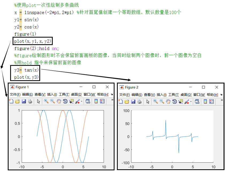
Task: Open file icon in Figure 1 toolbar
Action: [x=17, y=101]
